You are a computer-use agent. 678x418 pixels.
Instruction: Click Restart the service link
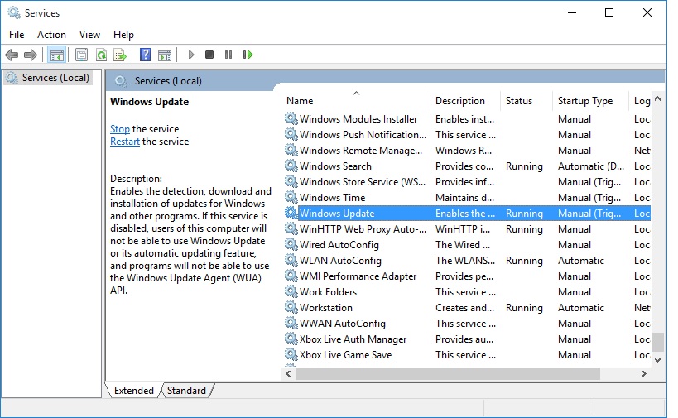point(125,142)
